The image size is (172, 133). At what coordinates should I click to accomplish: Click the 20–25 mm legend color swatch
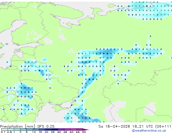[x=48, y=129]
